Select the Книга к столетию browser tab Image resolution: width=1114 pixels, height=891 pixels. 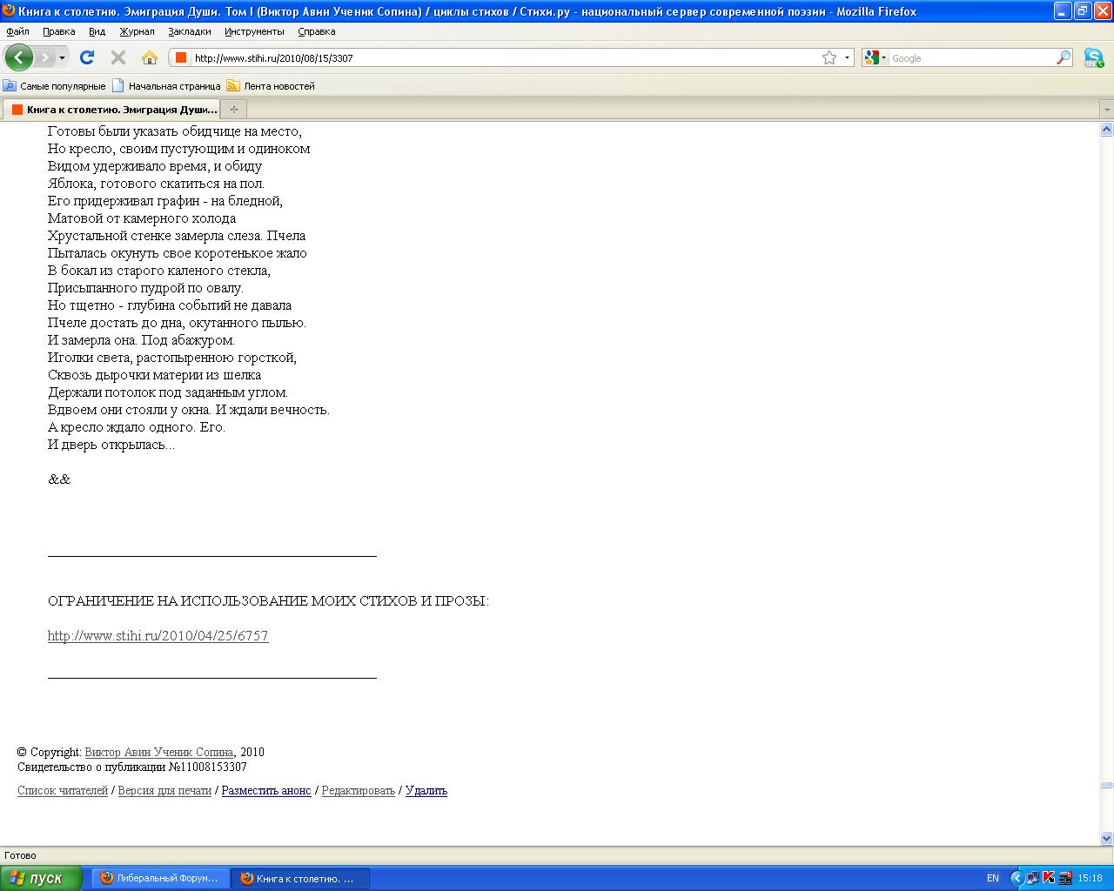pos(111,110)
